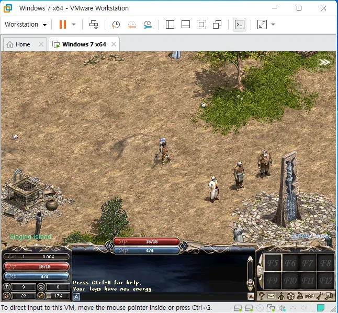Click the VMware Workstation logo in title bar
The width and height of the screenshot is (338, 313).
pos(8,8)
